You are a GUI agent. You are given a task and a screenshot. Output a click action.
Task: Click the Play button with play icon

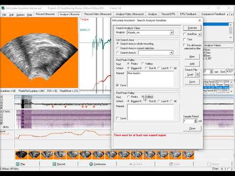tap(20, 164)
